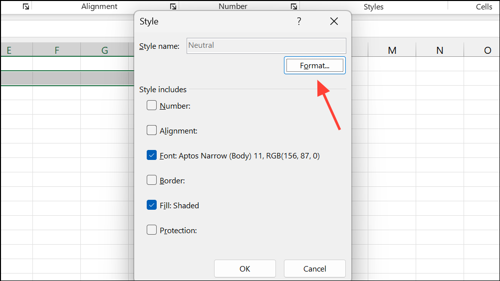
Task: Select the column O header
Action: (487, 50)
